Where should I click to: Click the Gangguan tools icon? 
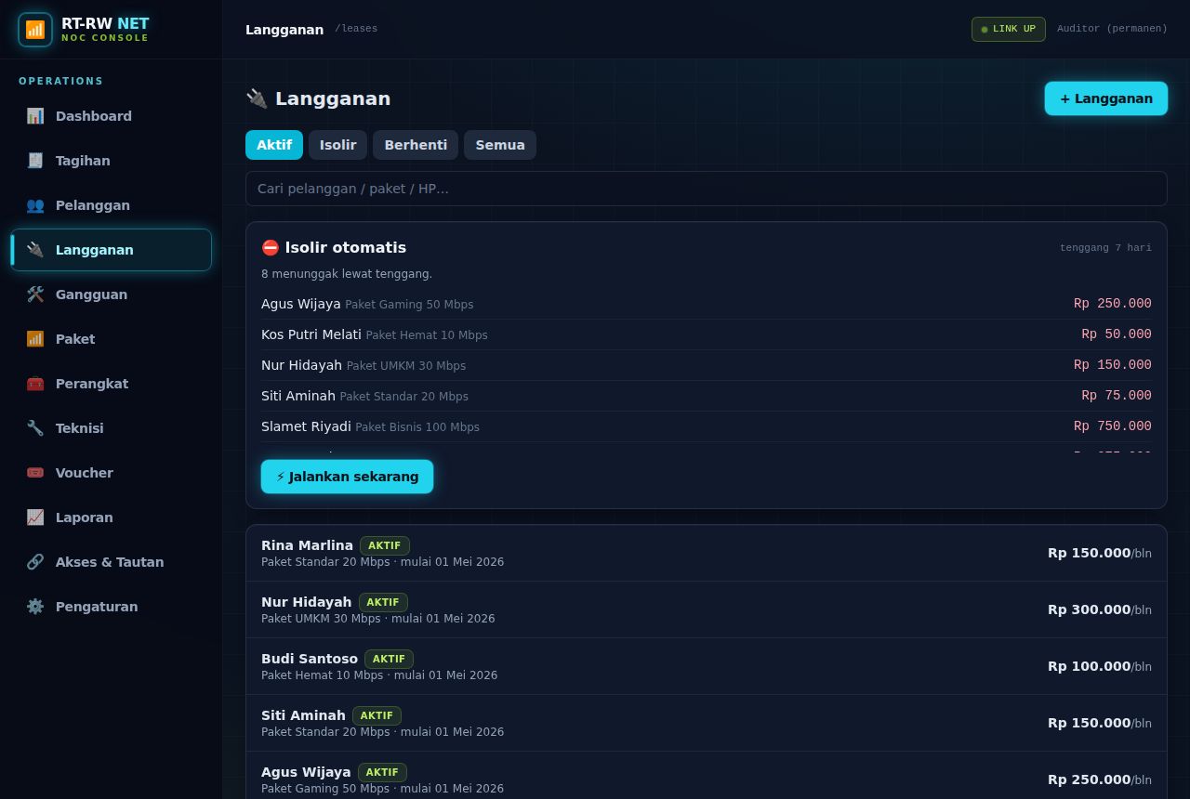click(x=35, y=295)
